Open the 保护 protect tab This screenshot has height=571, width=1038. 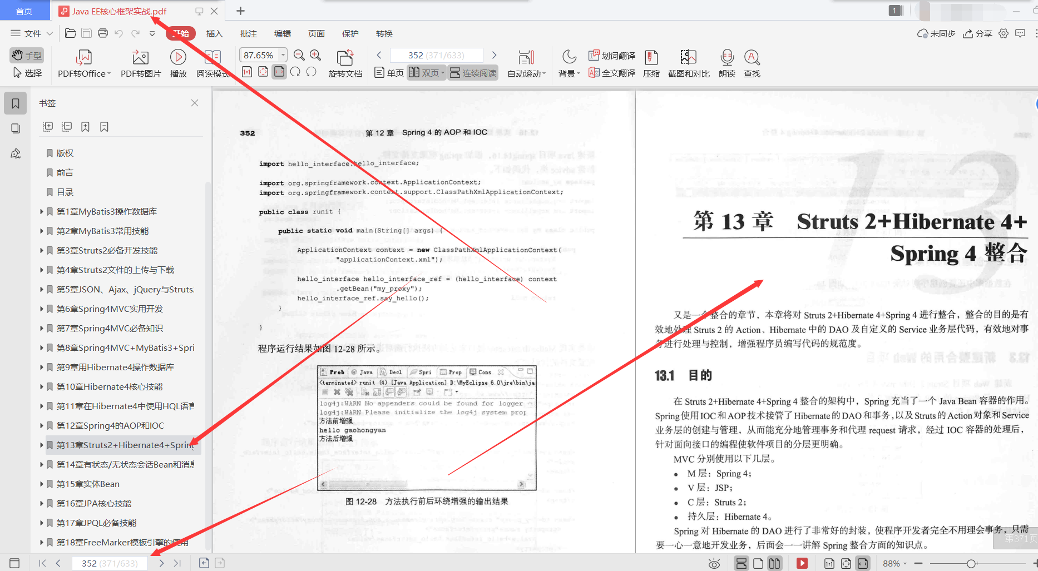[350, 33]
